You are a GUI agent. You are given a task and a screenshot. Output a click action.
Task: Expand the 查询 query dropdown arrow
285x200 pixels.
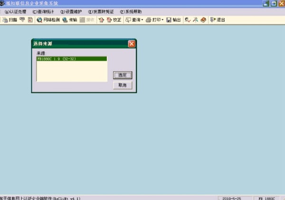(142, 20)
